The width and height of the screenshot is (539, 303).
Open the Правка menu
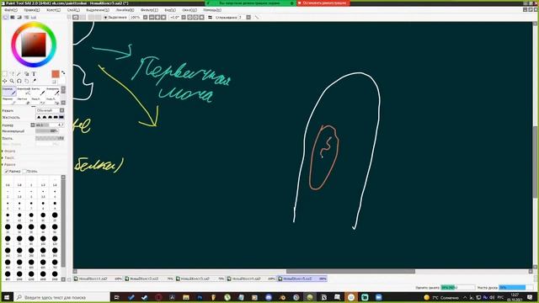pos(32,10)
